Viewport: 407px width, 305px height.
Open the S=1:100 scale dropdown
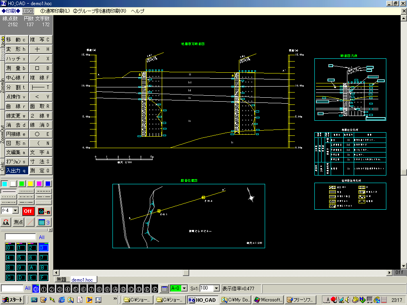click(217, 288)
